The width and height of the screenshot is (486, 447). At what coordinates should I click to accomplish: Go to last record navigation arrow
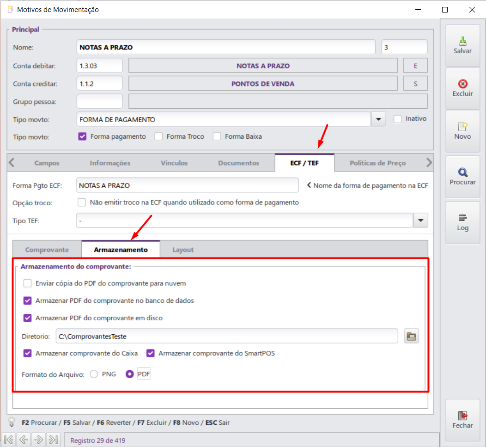[54, 440]
